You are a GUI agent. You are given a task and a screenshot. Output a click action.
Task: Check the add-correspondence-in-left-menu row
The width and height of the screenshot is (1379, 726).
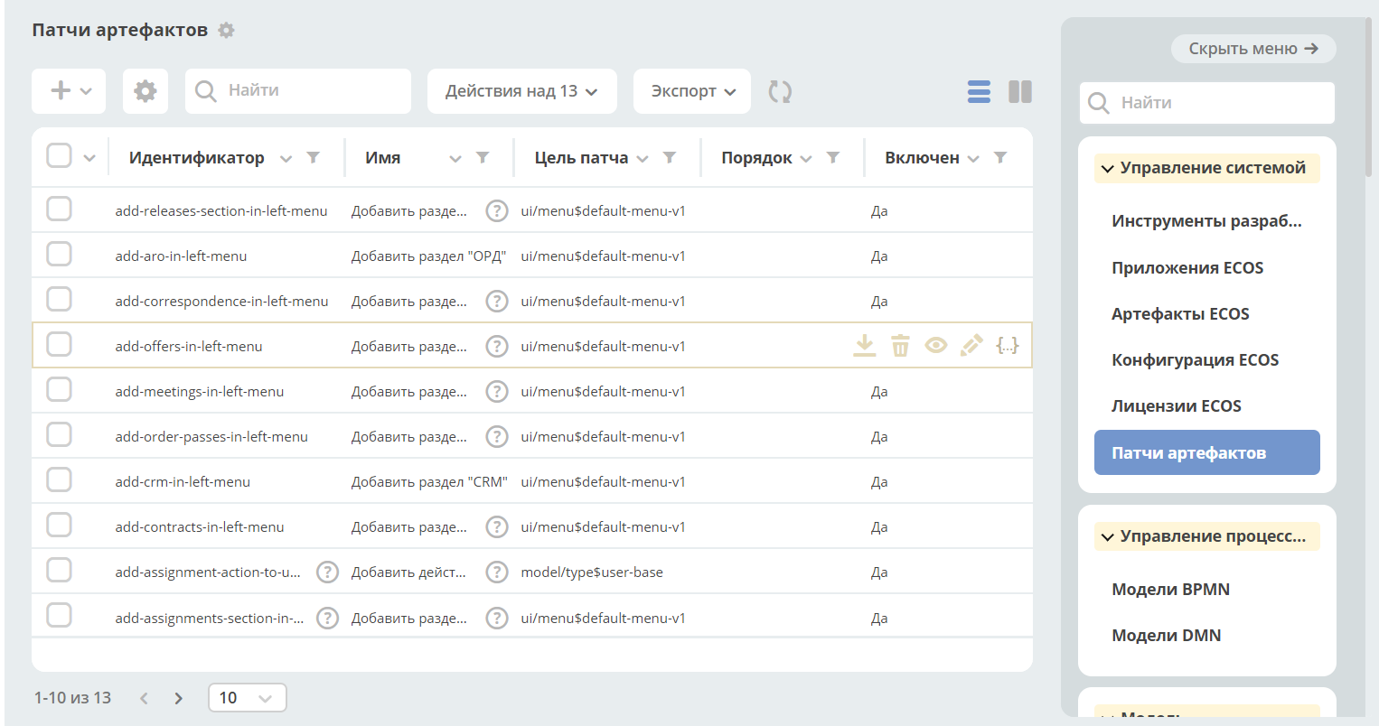pyautogui.click(x=59, y=299)
